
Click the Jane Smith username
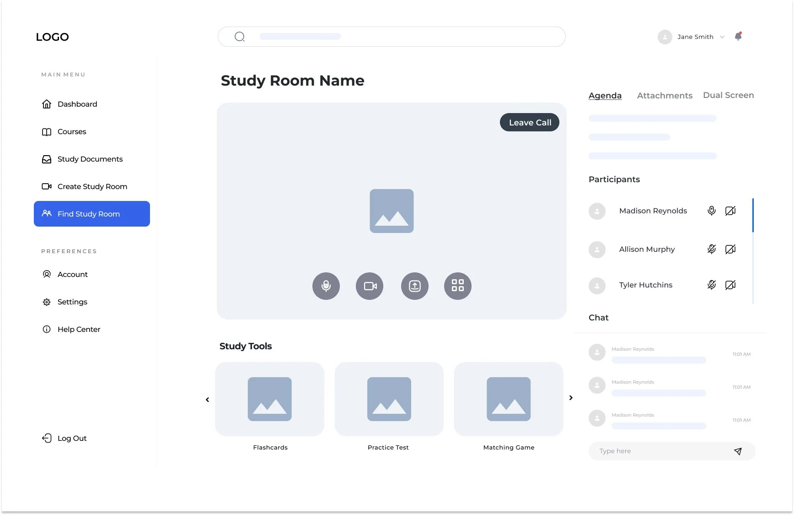pyautogui.click(x=695, y=37)
